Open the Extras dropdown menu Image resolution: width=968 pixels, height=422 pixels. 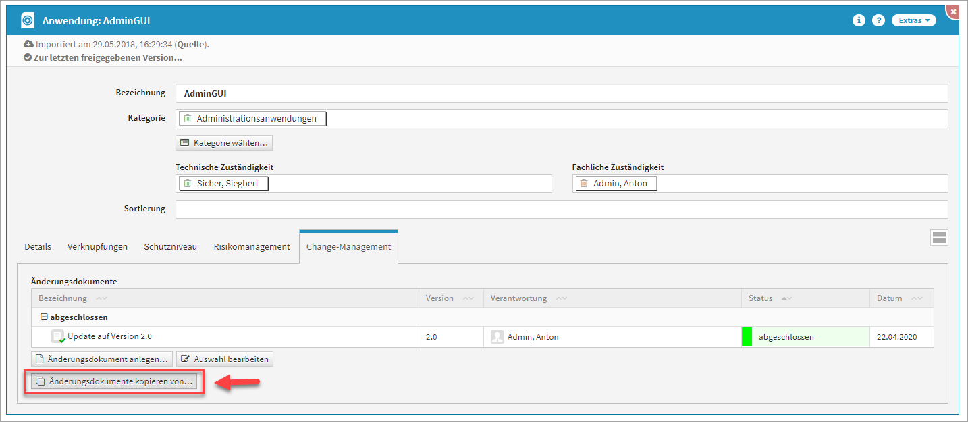913,20
